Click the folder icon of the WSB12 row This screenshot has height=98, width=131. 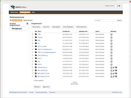36,64
